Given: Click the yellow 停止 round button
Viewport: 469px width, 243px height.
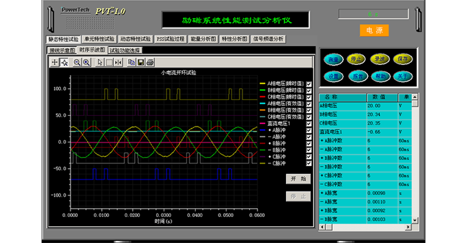Looking at the screenshot, I should click(356, 59).
